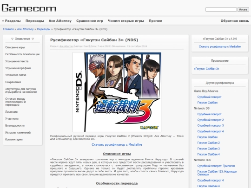Jump to Благодарности section

click(15, 125)
